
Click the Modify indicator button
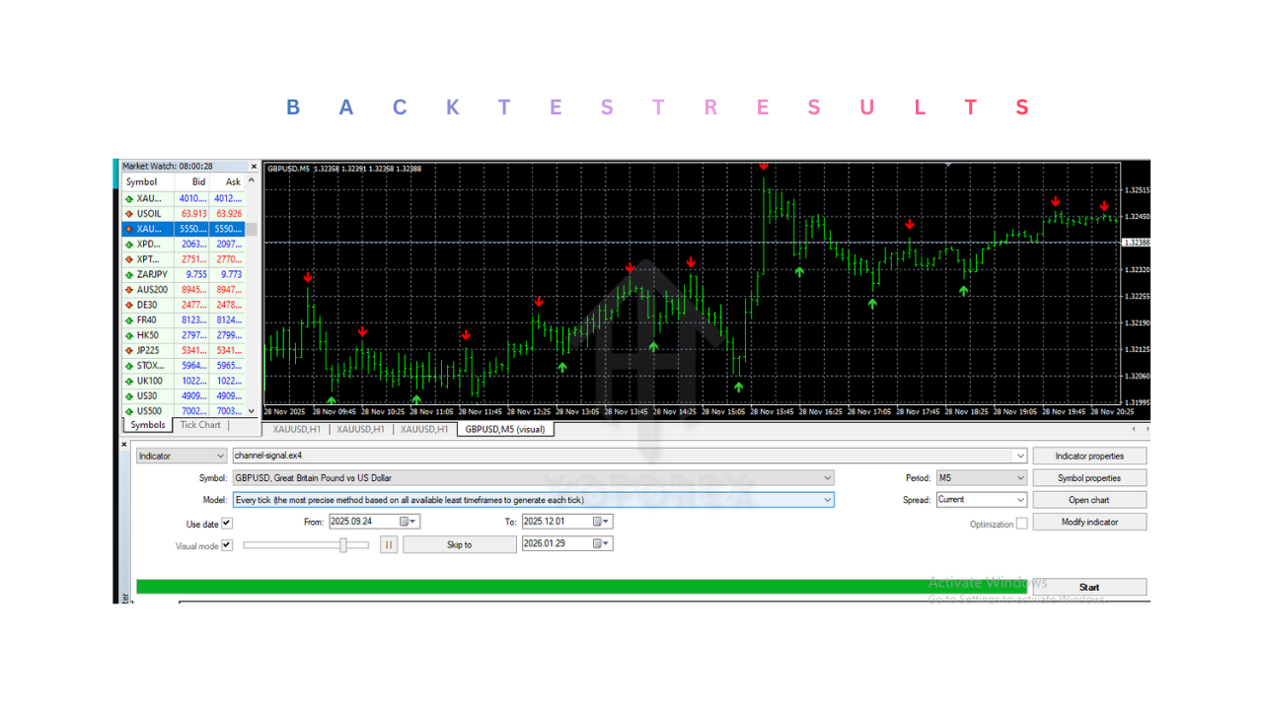(1089, 521)
